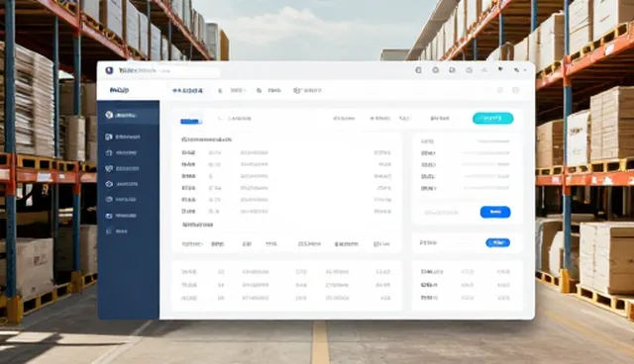
Task: Click the first gray icon in the title bar's right group
Action: tap(418, 70)
